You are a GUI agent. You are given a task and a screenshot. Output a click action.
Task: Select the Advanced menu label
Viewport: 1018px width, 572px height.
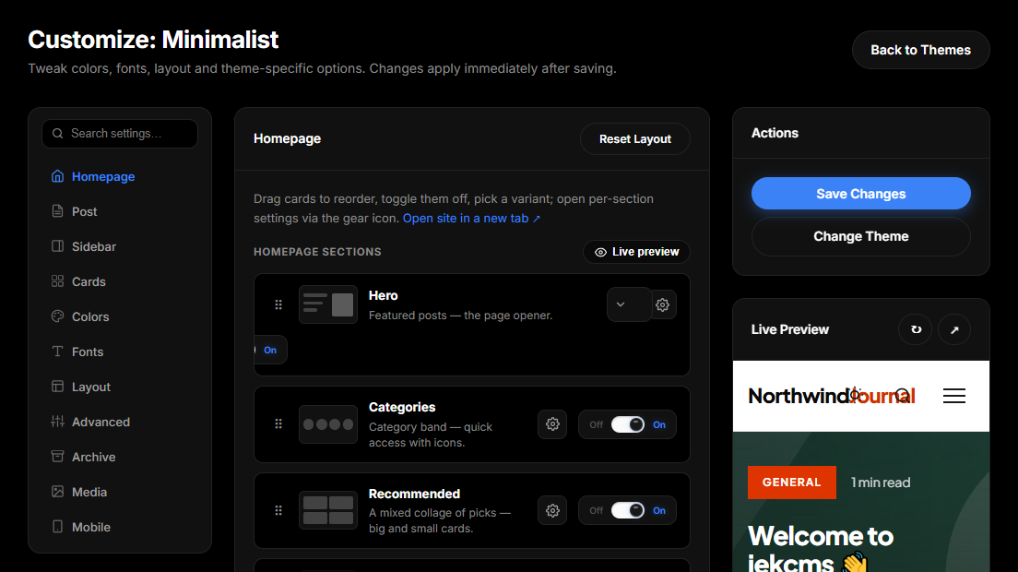101,422
